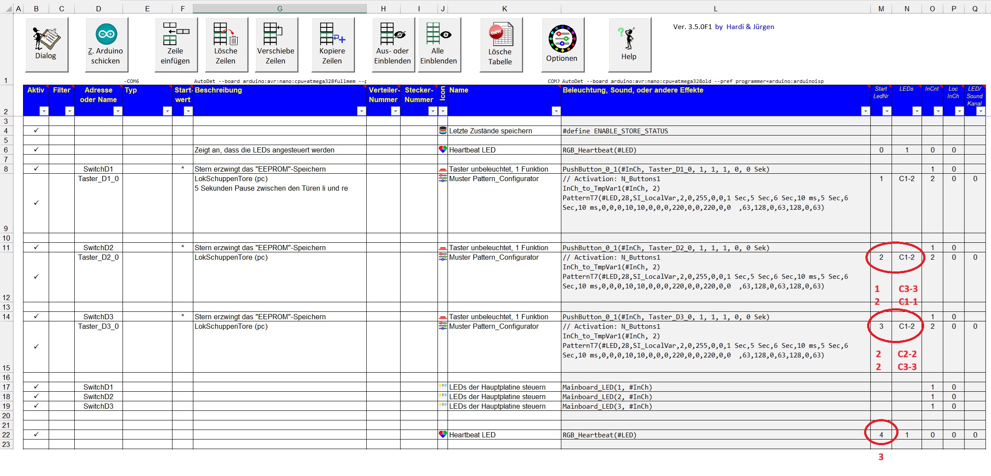Click Alle Einblenden show all button

click(x=438, y=44)
